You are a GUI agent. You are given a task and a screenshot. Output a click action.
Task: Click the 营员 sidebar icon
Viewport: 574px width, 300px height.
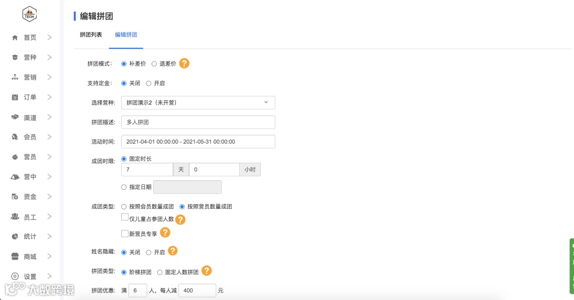[15, 157]
